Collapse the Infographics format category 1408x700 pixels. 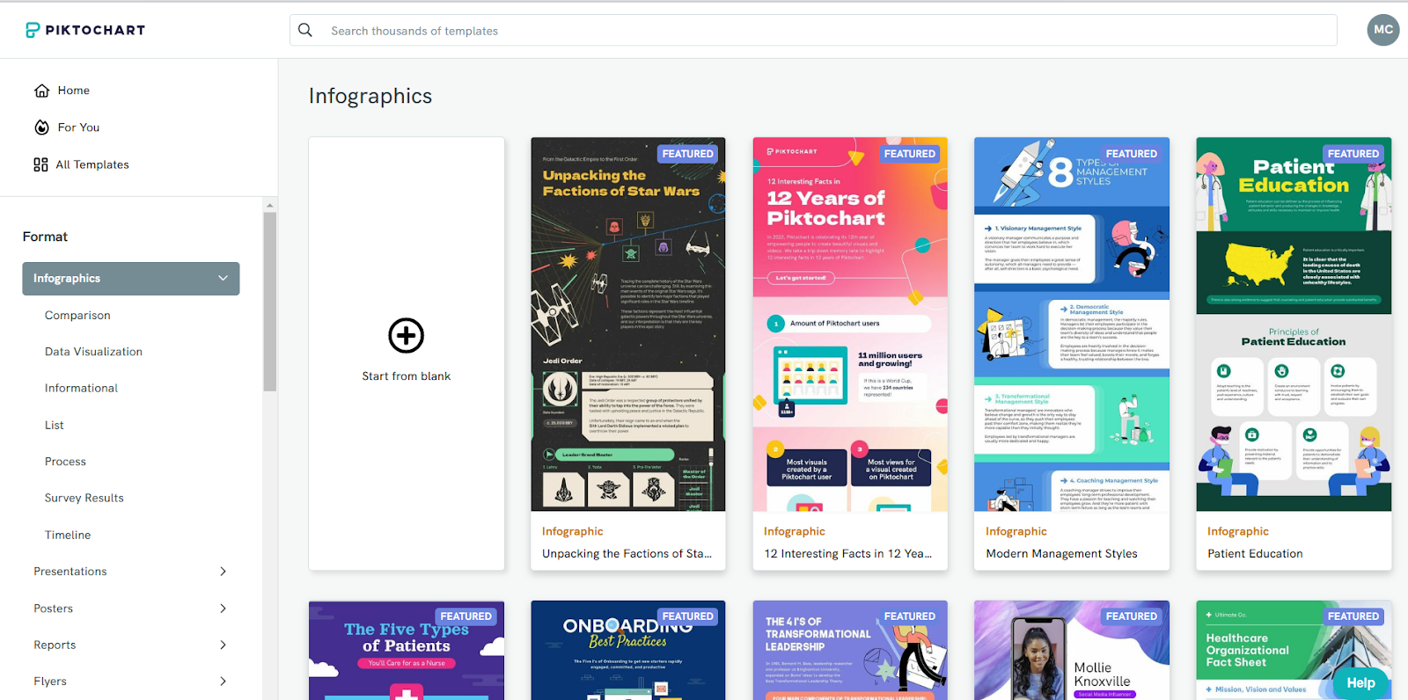131,279
